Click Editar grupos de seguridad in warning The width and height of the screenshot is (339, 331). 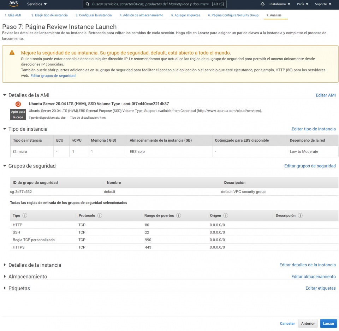(x=53, y=76)
